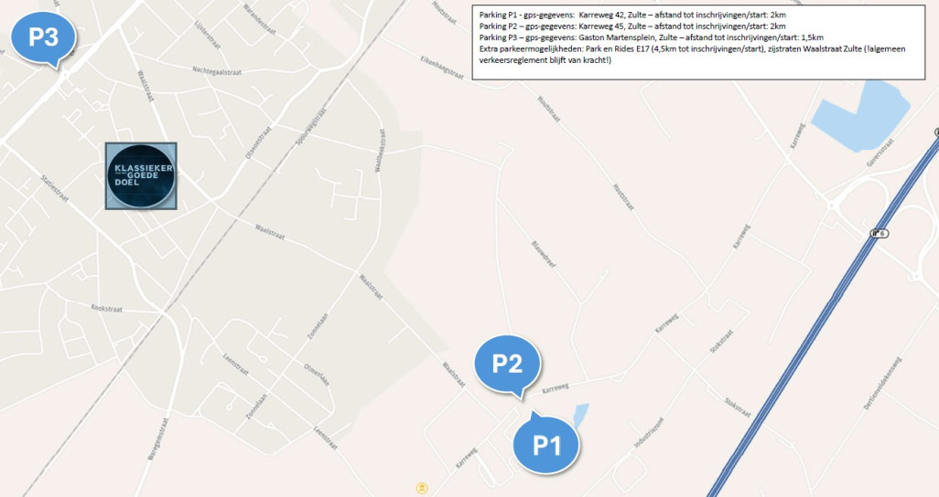Click the 'Olsenestraat' street label
The width and height of the screenshot is (939, 497).
point(259,143)
